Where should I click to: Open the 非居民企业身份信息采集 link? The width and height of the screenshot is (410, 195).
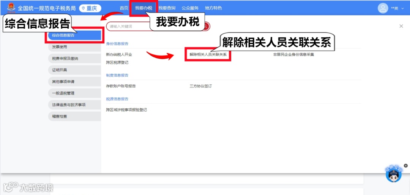pos(293,55)
